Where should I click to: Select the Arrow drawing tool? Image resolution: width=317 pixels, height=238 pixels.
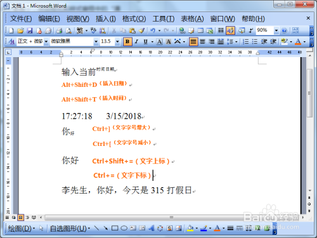tap(105, 228)
